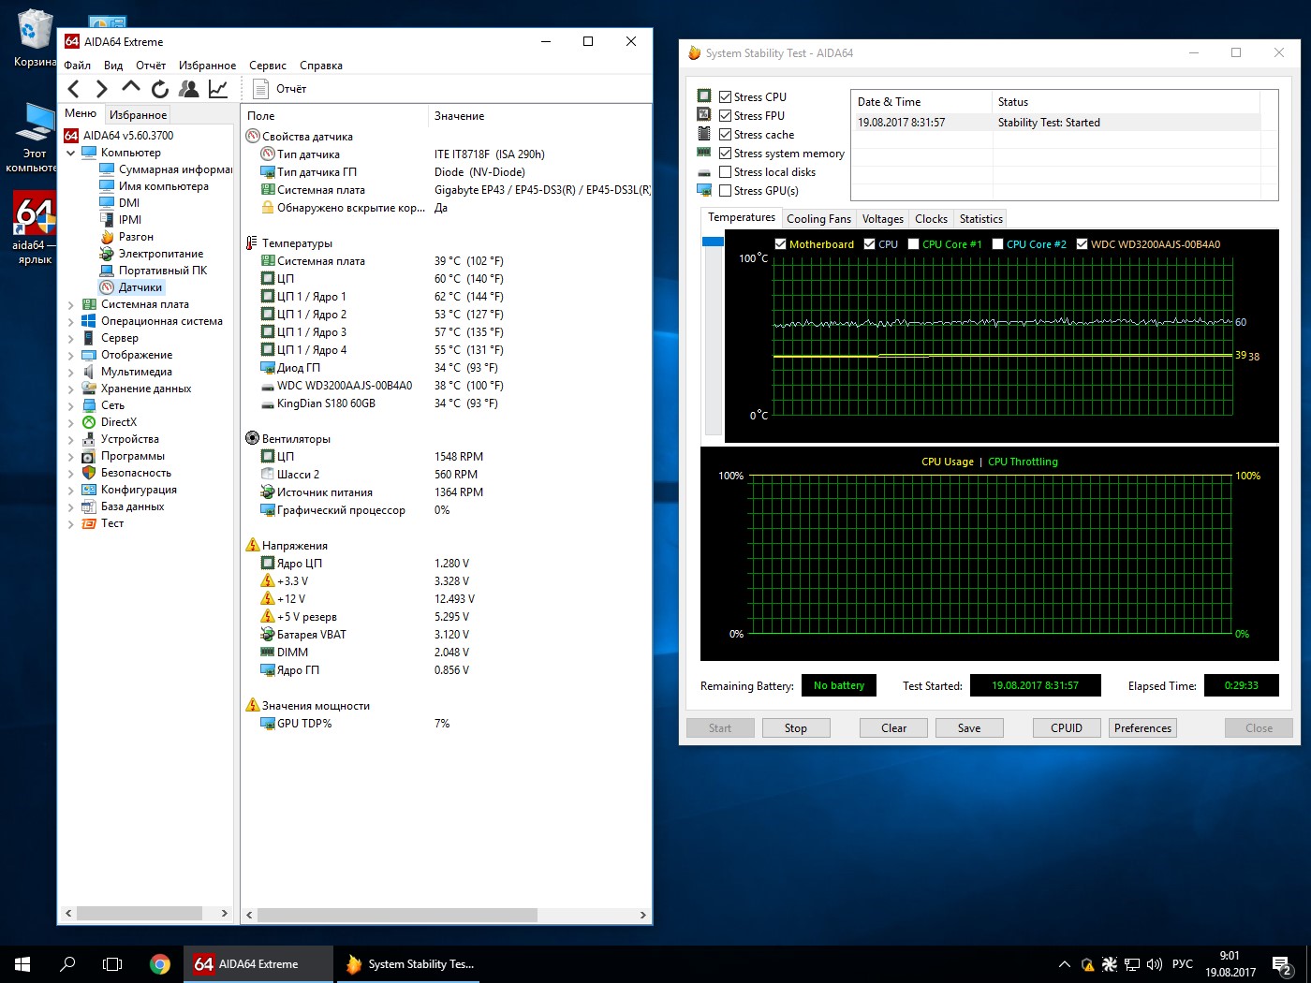Expand the Отображение tree node
This screenshot has height=983, width=1311.
(x=71, y=355)
